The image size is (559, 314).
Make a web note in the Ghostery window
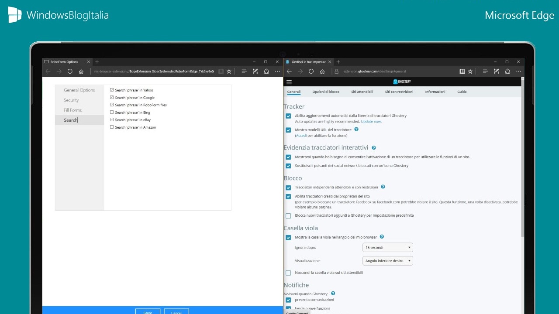pyautogui.click(x=497, y=72)
